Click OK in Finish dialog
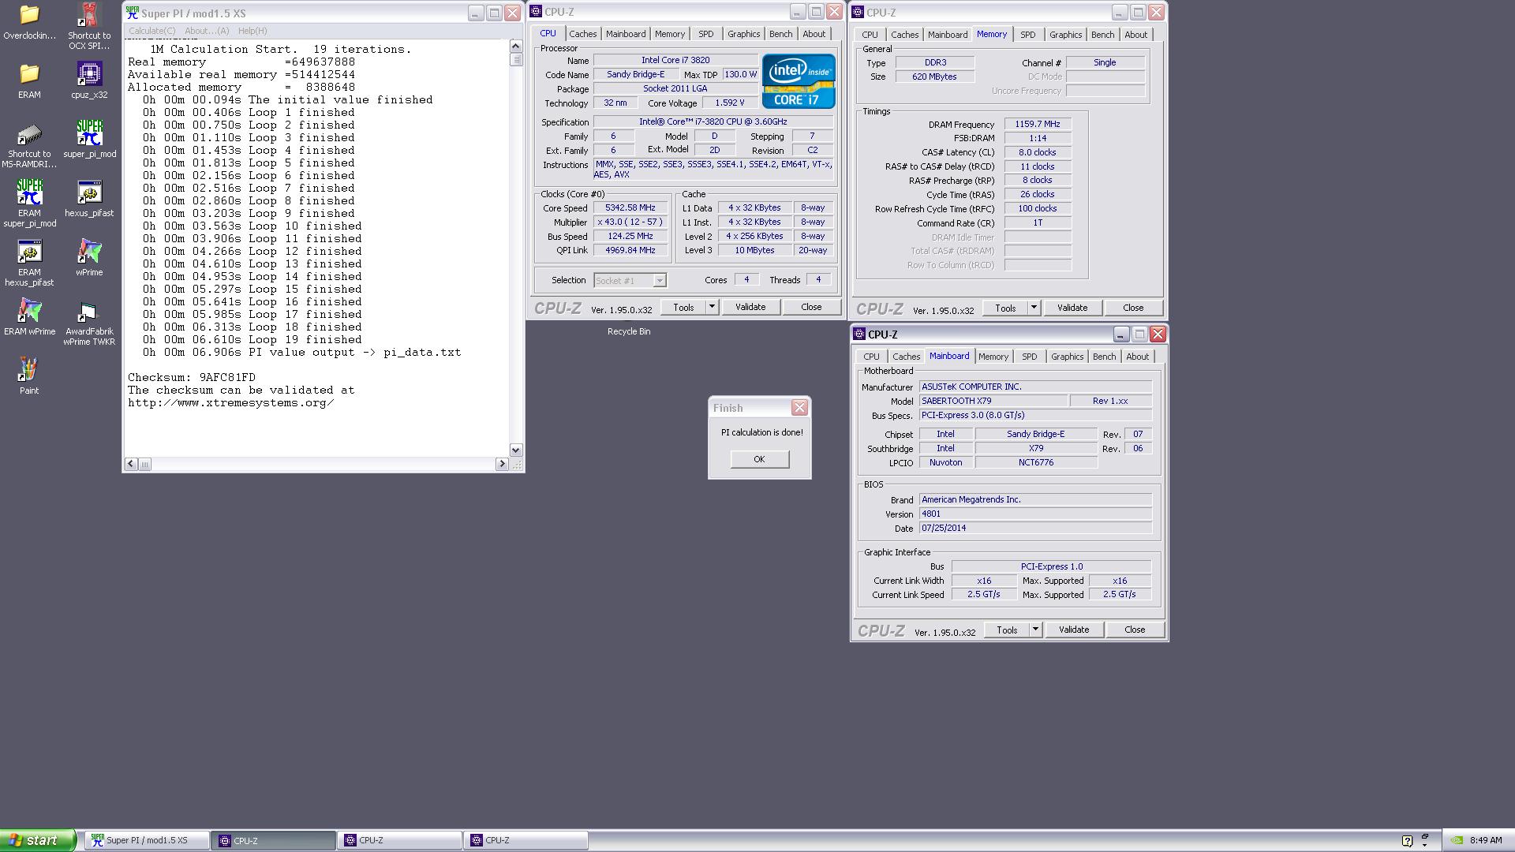1515x852 pixels. click(759, 459)
